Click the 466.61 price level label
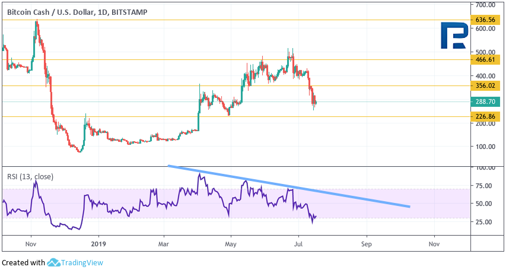The image size is (506, 273). (485, 59)
